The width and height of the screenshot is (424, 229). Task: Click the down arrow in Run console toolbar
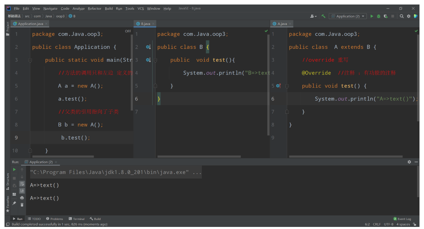[22, 177]
